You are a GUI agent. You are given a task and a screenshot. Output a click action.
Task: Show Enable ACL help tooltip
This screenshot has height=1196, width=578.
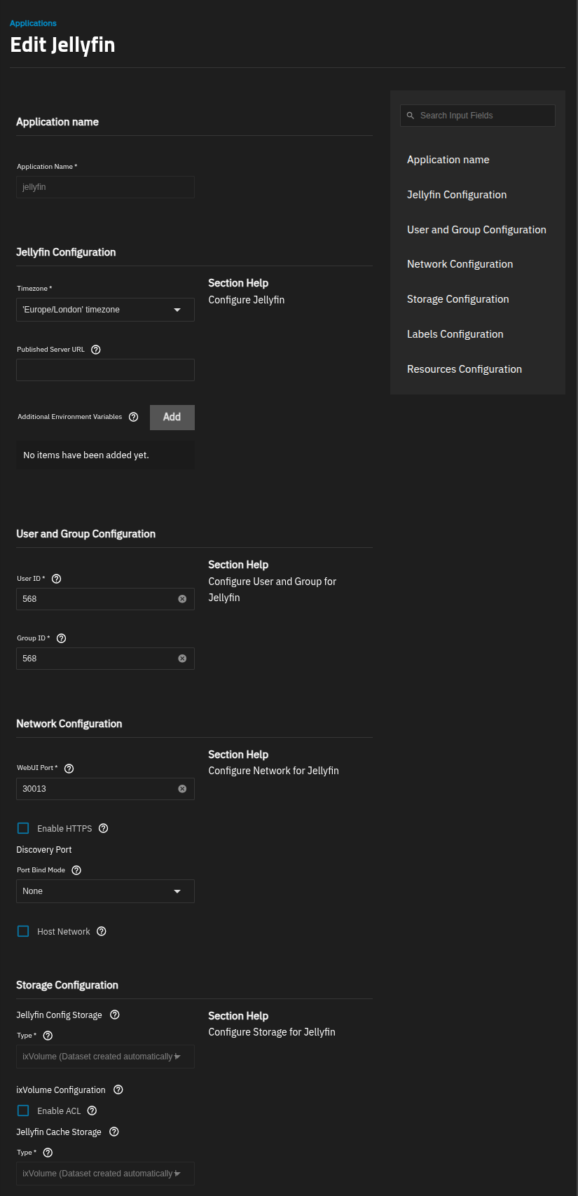point(92,1111)
